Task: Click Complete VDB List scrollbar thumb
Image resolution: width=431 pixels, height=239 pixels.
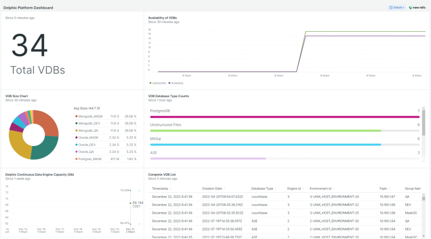Action: 423,198
